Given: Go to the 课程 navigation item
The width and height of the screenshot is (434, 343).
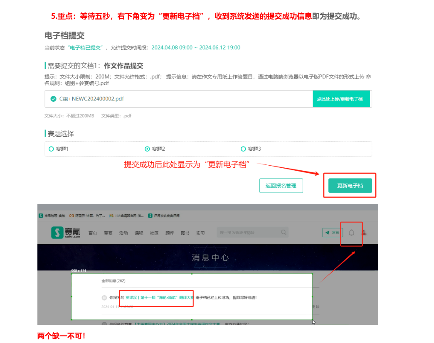Looking at the screenshot, I should point(139,233).
